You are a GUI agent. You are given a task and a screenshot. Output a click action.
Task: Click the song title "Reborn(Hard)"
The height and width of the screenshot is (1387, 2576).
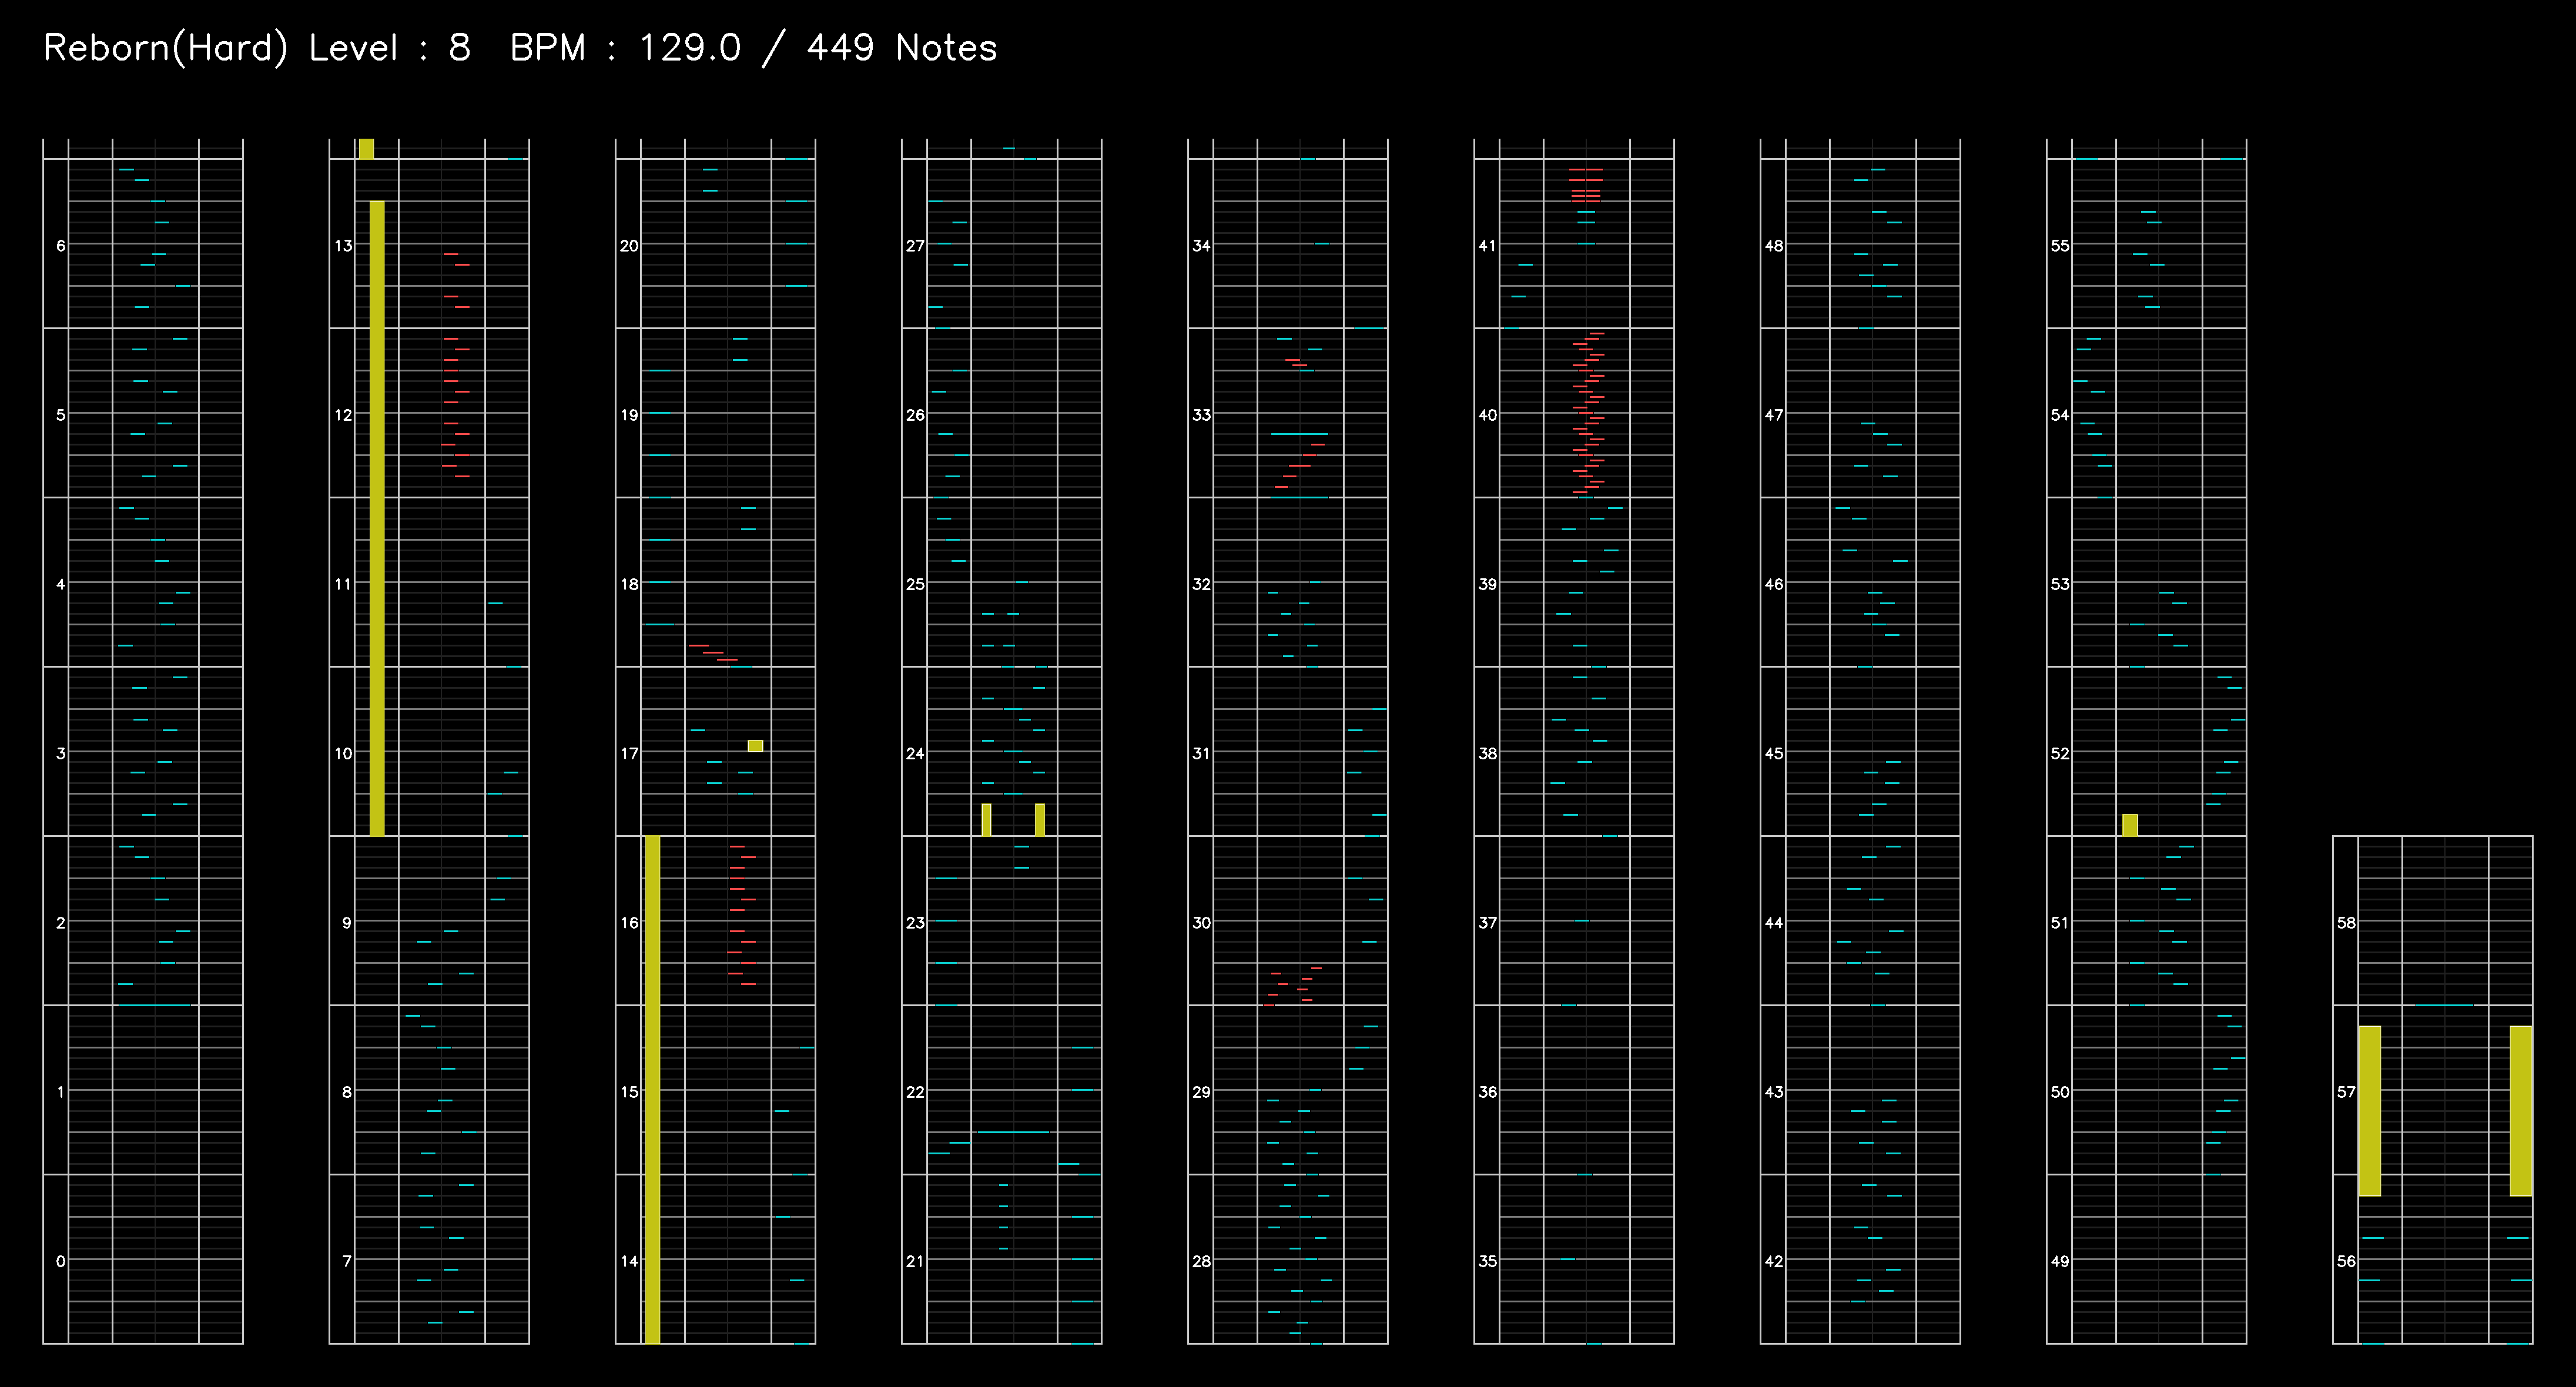pos(166,48)
